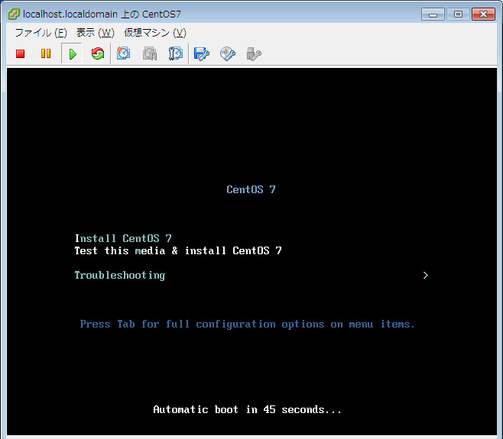Click the floppy disk device connection icon

pos(202,54)
